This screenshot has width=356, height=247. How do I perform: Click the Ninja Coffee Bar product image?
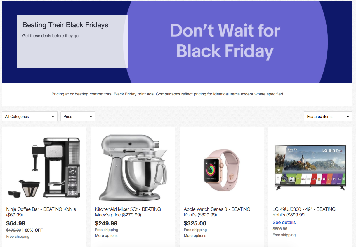click(x=44, y=167)
